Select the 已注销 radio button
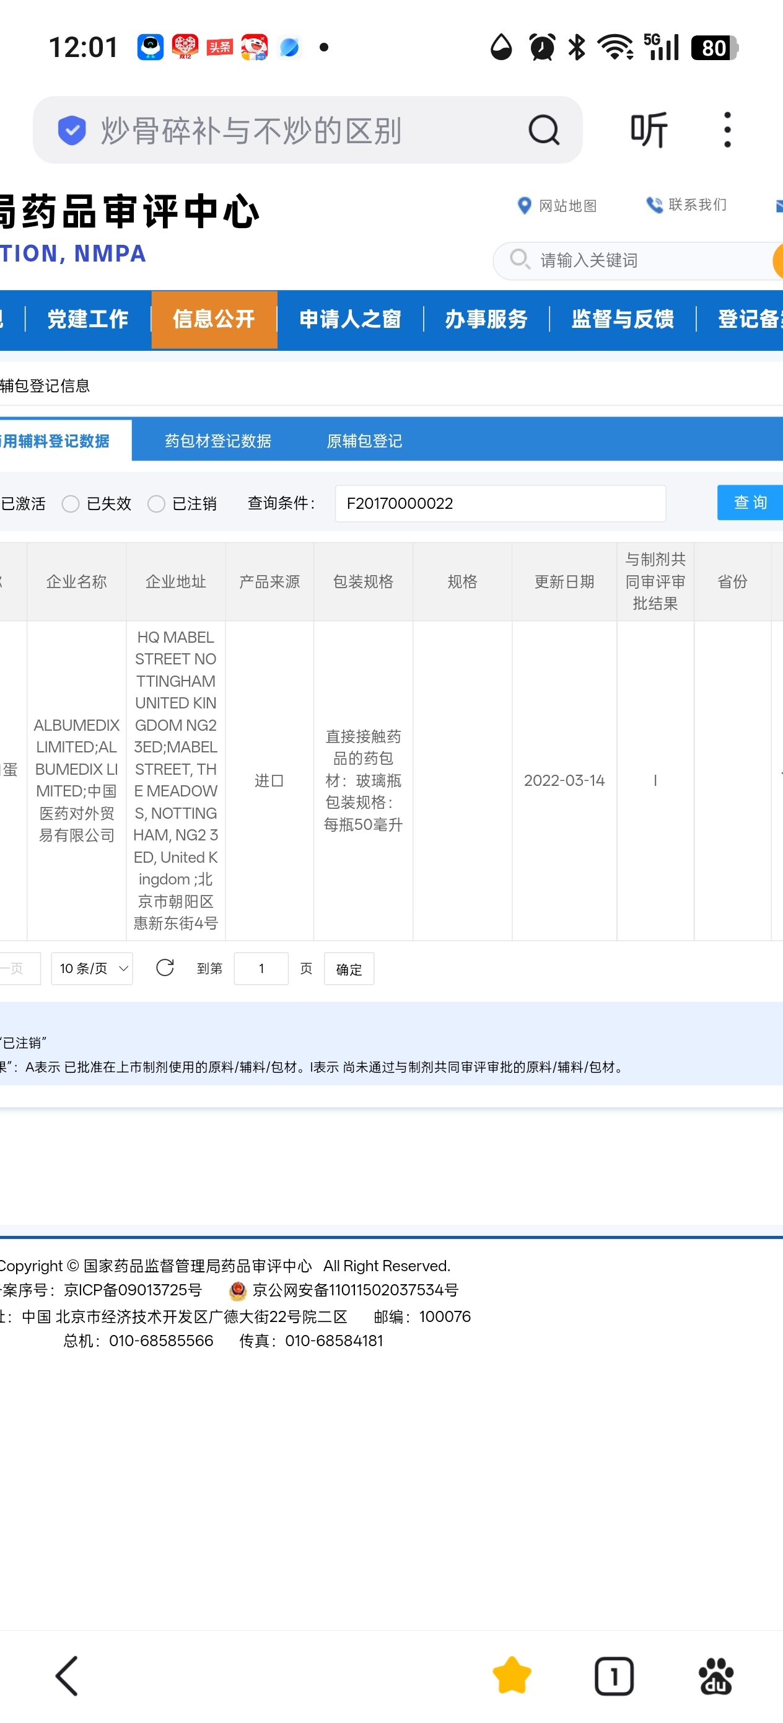 tap(156, 504)
